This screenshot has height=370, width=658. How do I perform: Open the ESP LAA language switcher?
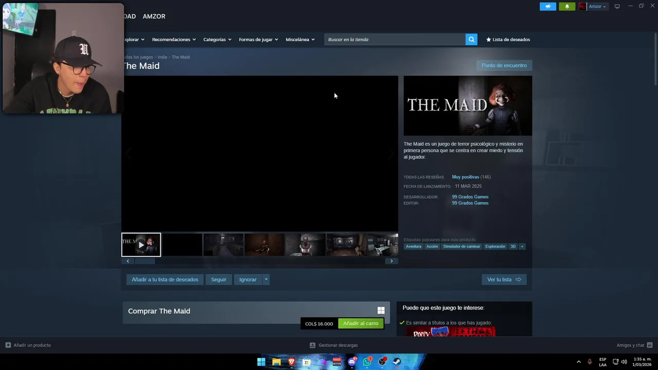pyautogui.click(x=602, y=362)
